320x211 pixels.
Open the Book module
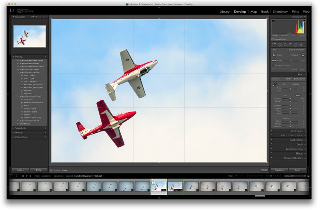pos(265,12)
